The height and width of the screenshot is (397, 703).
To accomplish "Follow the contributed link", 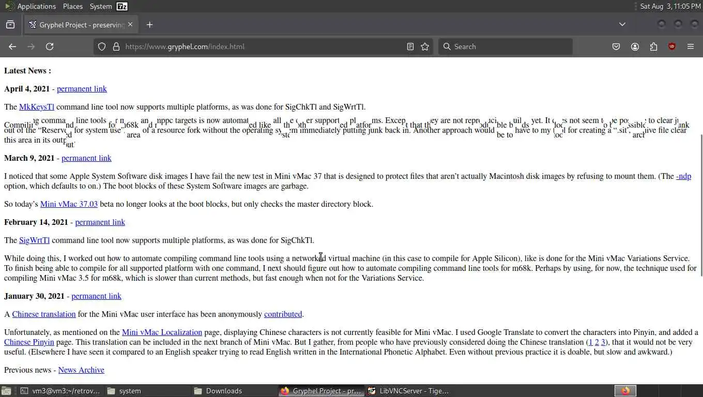I will 283,314.
